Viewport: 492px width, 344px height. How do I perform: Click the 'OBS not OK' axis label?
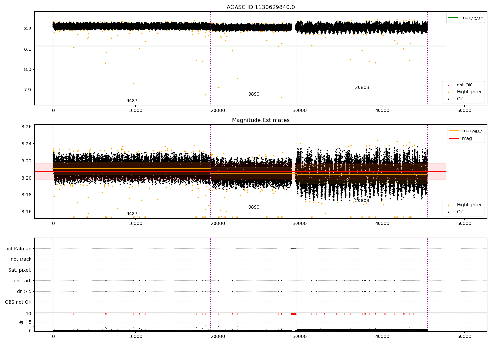[18, 302]
